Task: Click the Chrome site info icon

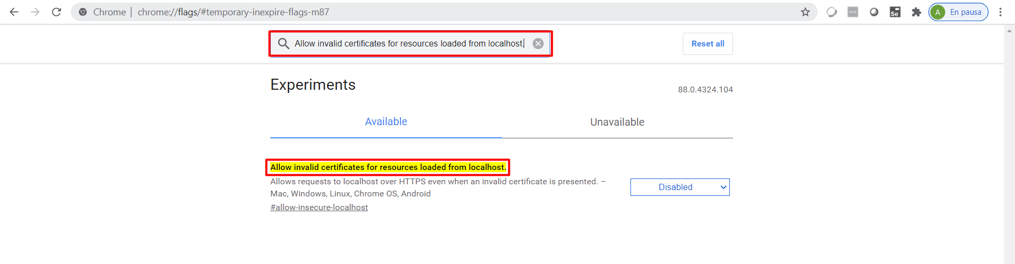Action: [83, 12]
